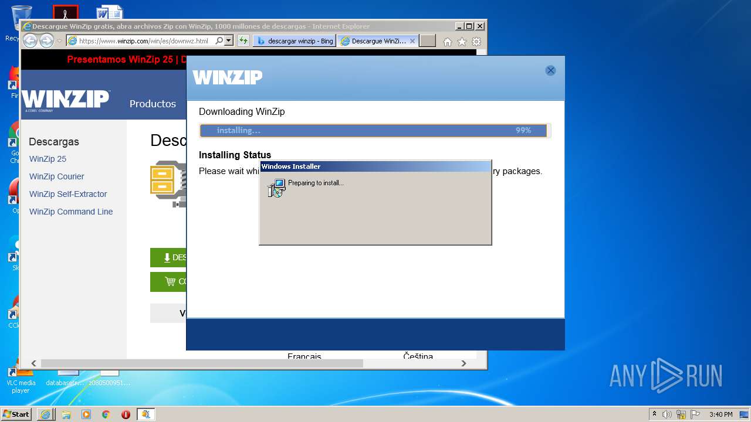Screen dimensions: 751x422
Task: Click Internet Explorer taskbar icon
Action: coord(45,414)
